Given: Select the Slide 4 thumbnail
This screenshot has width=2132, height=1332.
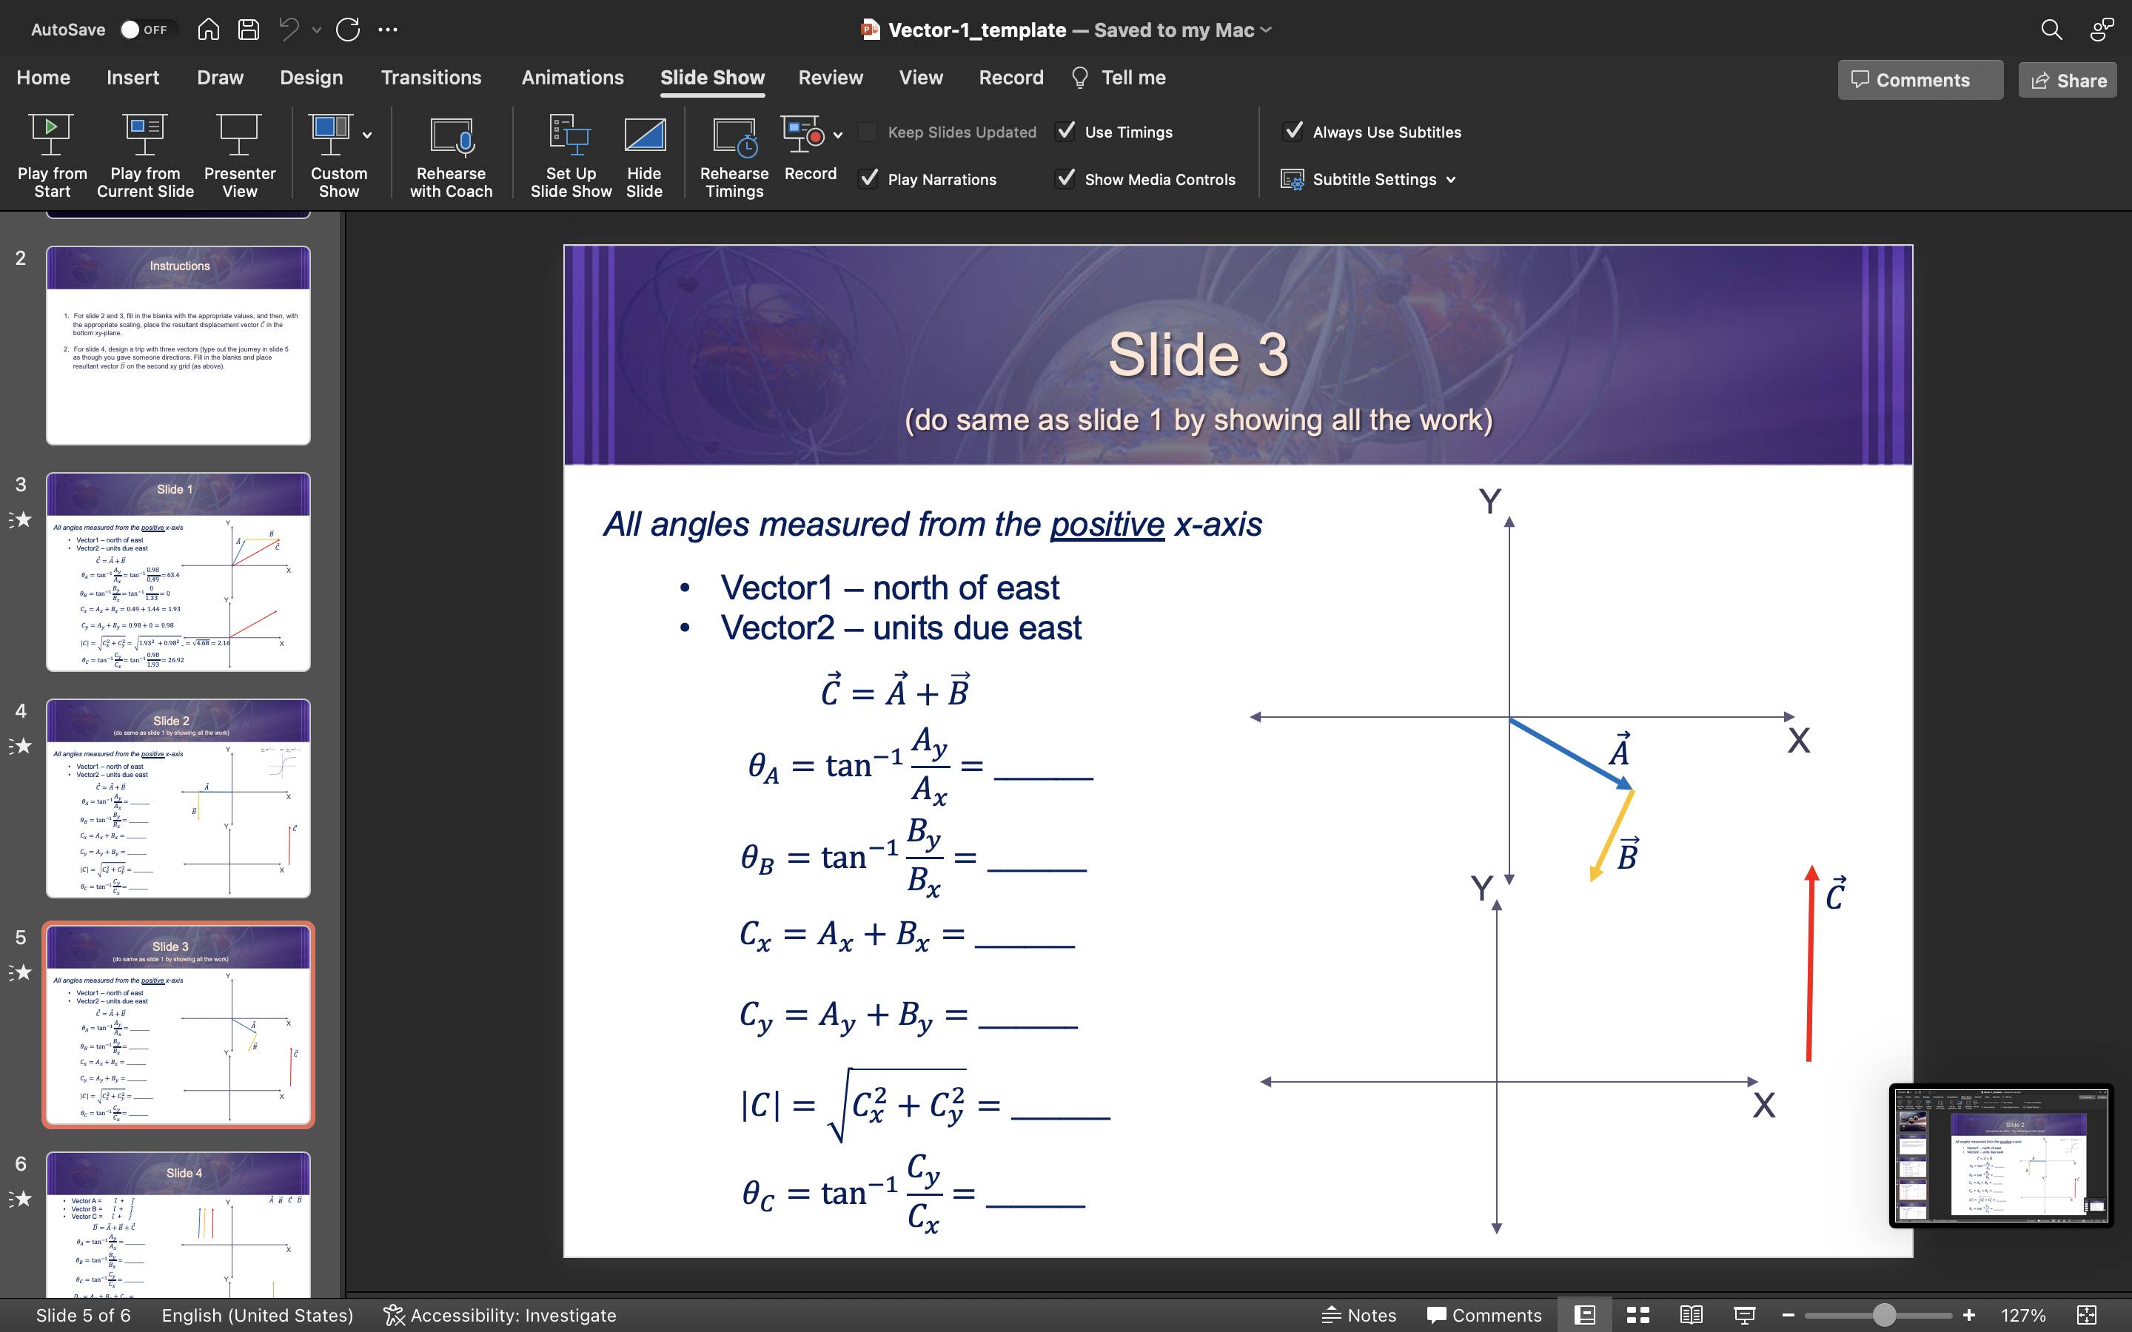Looking at the screenshot, I should click(178, 1225).
